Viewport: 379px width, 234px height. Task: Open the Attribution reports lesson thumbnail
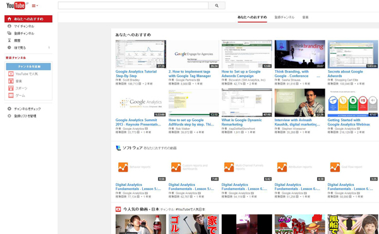(x=299, y=167)
